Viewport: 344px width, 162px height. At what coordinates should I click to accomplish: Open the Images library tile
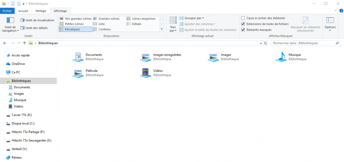223,57
